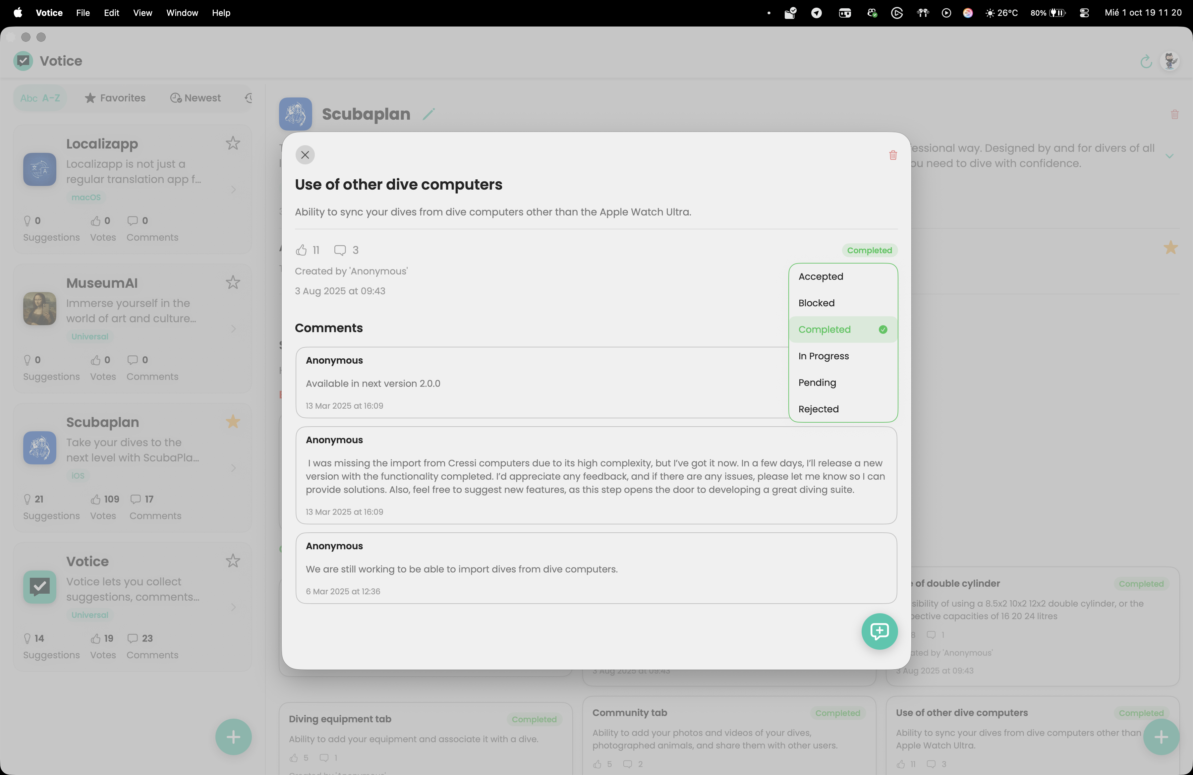Click the add comment floating button
Viewport: 1193px width, 775px height.
pos(879,631)
